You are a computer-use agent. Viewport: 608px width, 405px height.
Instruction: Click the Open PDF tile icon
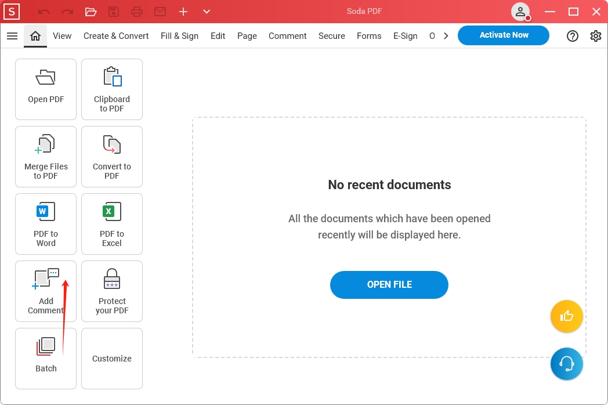45,78
